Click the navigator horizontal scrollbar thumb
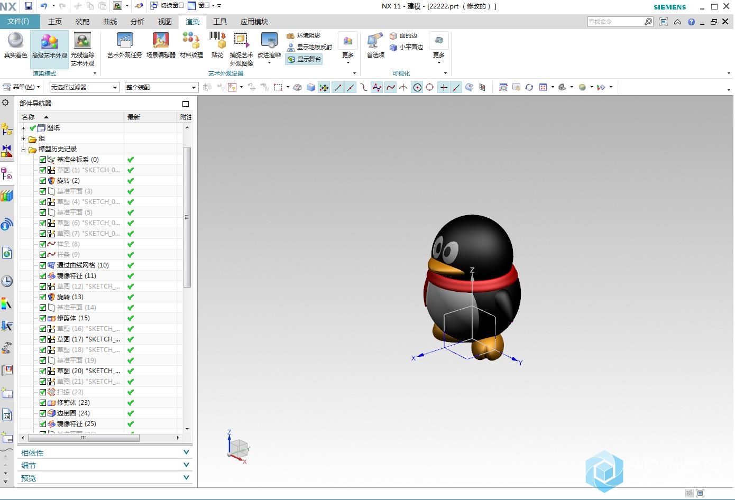 [x=84, y=438]
